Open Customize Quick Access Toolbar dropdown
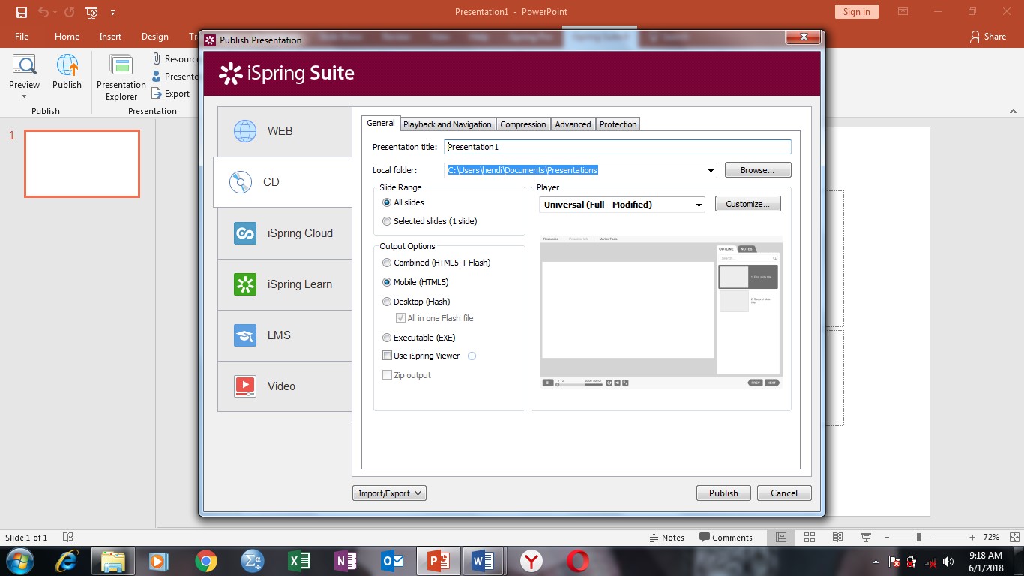 [112, 13]
